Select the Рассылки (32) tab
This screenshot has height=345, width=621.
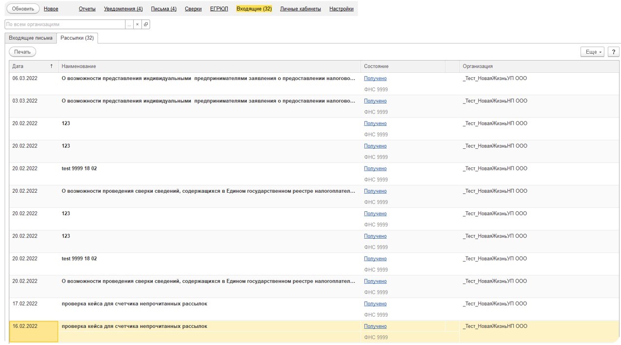tap(77, 38)
